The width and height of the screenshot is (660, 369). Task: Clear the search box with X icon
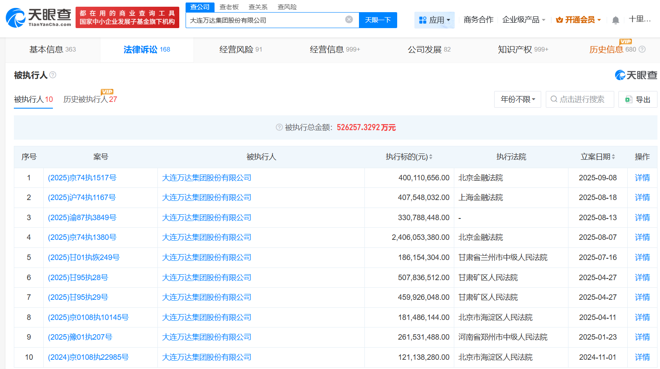349,20
